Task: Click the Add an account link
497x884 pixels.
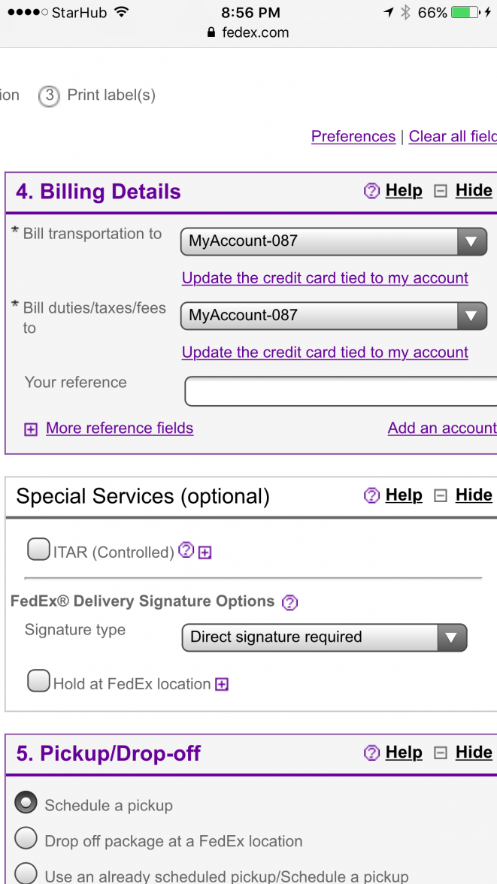Action: (x=441, y=428)
